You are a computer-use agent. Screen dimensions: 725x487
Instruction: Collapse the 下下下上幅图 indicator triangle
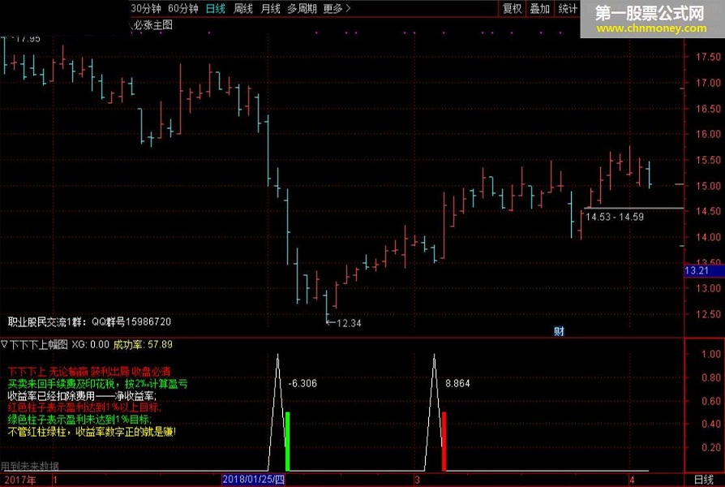(4, 344)
